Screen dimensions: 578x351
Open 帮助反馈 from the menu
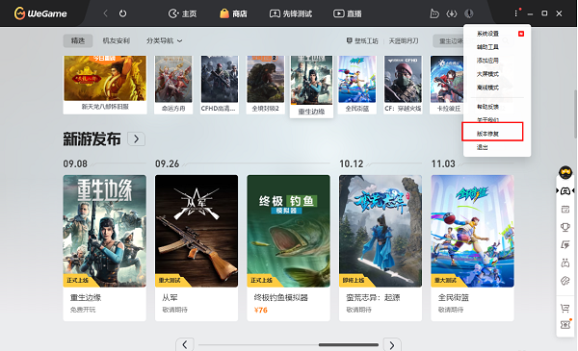(487, 107)
